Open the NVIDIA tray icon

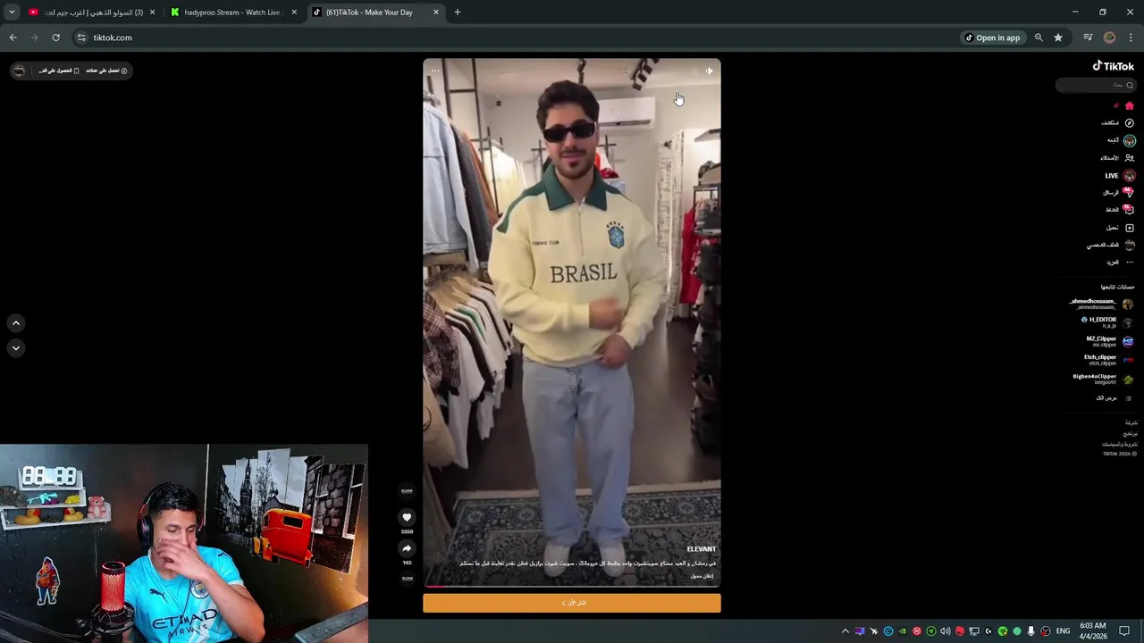click(902, 631)
